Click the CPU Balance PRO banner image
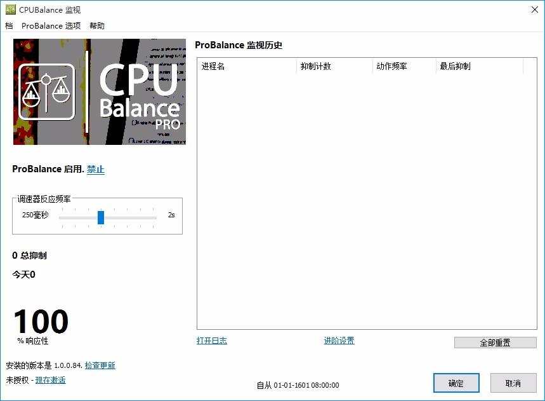Screen dimensions: 545x401 pos(100,92)
